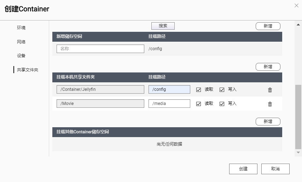Click 新增 above 挂载本机共享文件夹 table
This screenshot has height=182, width=302.
coord(268,66)
